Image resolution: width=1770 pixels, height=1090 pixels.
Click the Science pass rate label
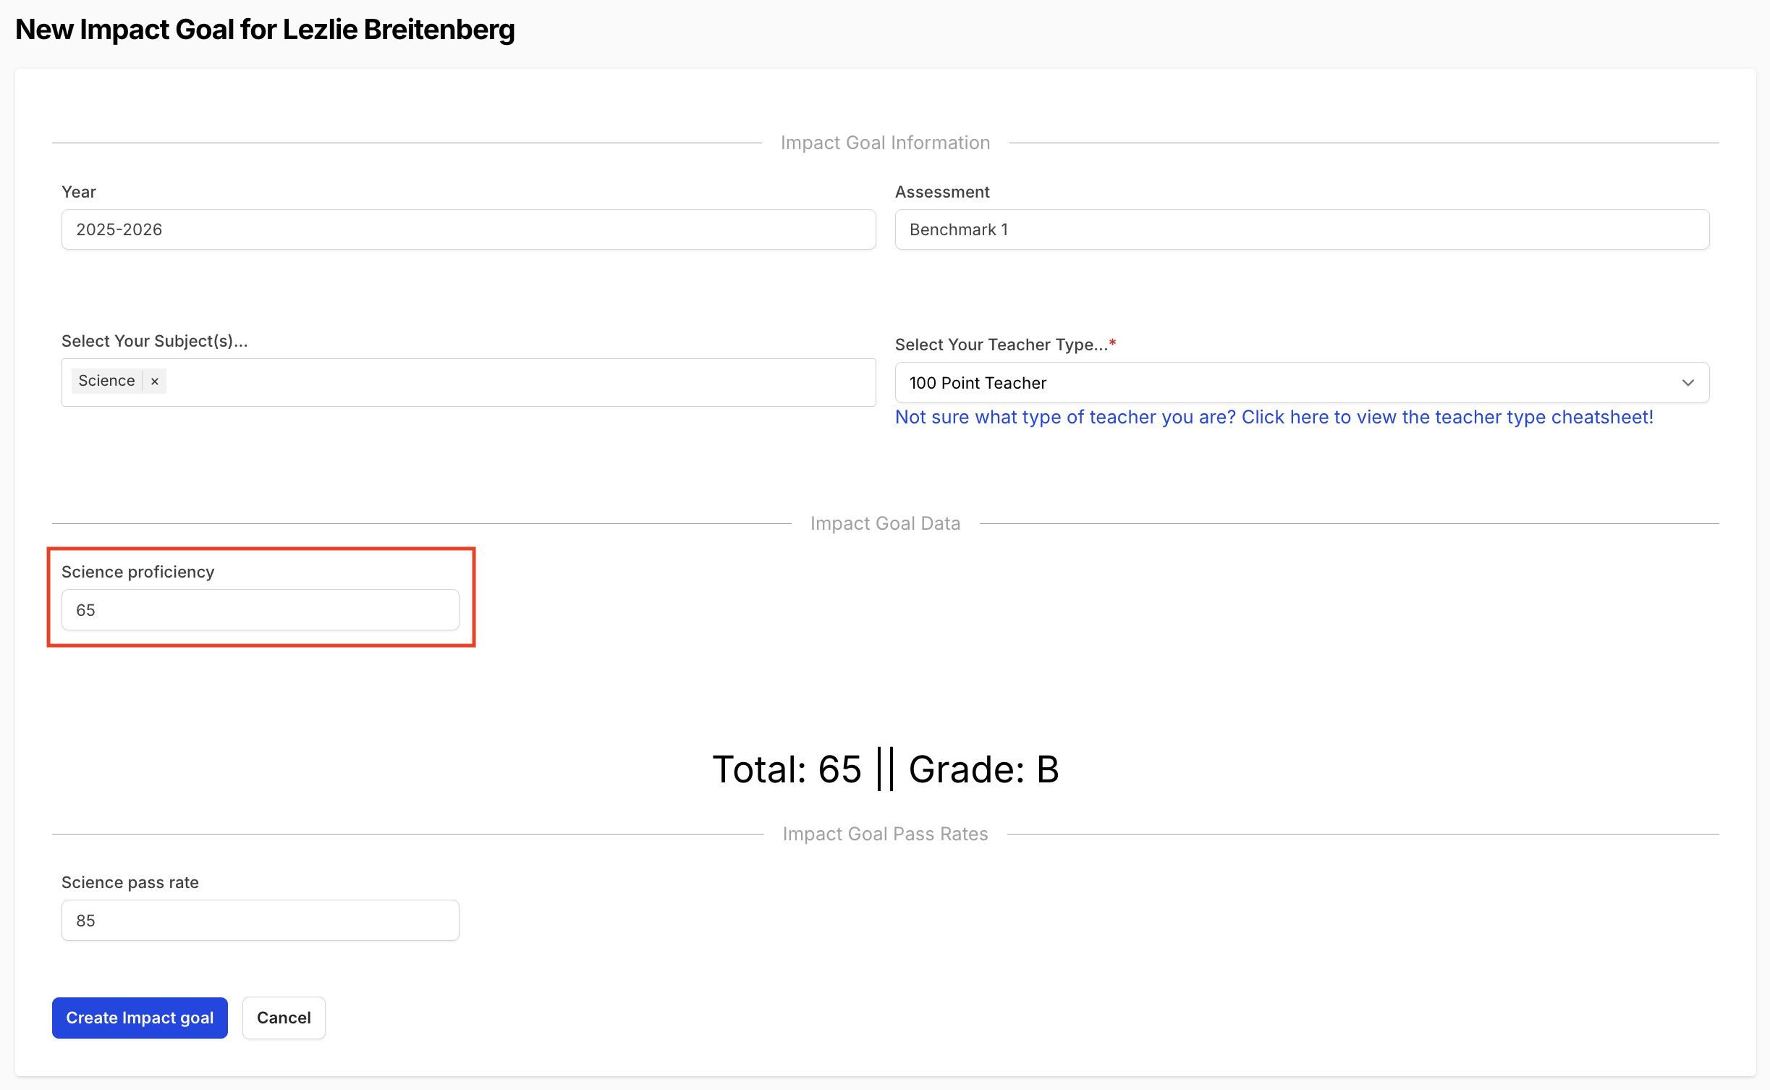tap(130, 882)
